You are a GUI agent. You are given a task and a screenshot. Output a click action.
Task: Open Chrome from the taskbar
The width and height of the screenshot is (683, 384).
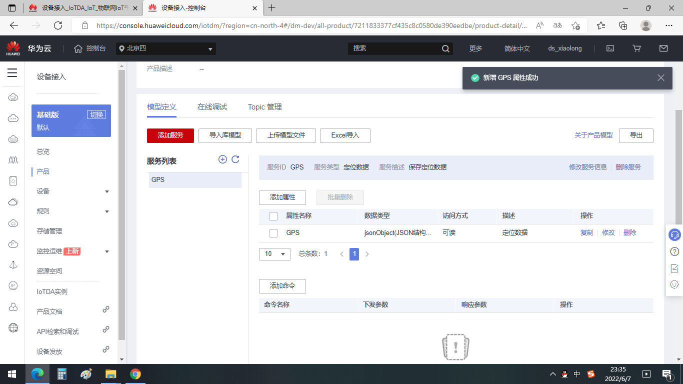click(135, 374)
